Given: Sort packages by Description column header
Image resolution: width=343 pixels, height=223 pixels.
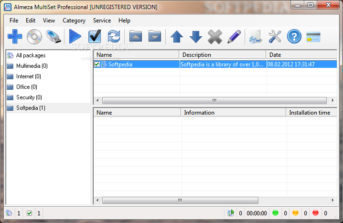Looking at the screenshot, I should tap(223, 55).
